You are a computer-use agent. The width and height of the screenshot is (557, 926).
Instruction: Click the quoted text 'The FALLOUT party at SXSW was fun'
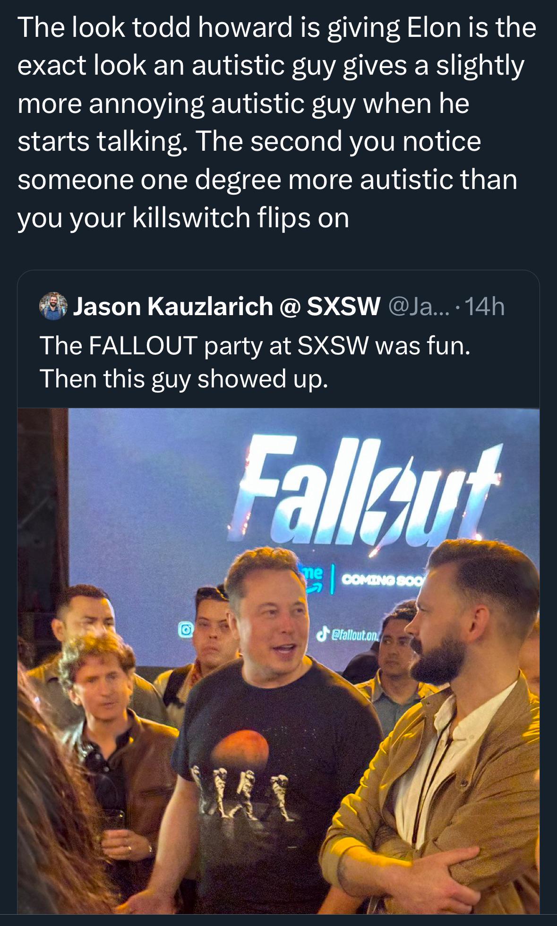255,346
